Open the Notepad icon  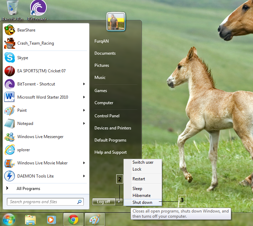(10, 124)
